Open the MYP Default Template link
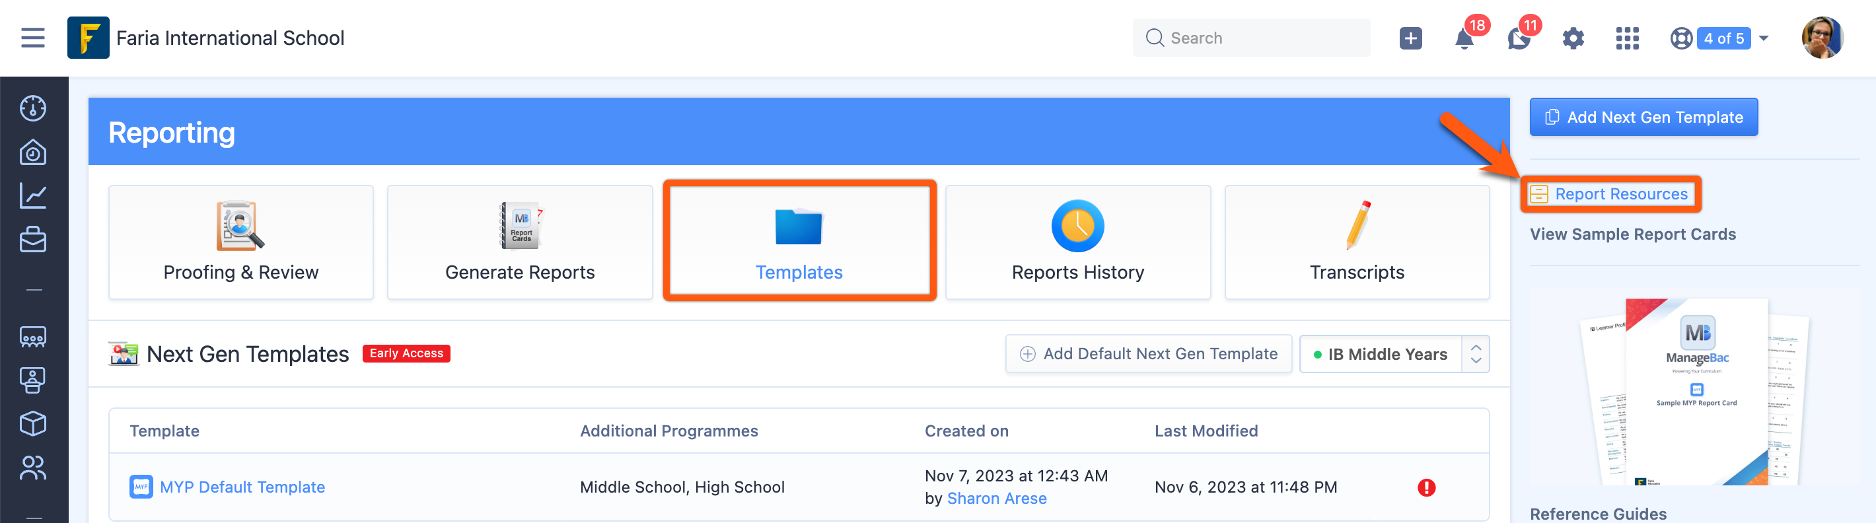1876x523 pixels. (242, 487)
